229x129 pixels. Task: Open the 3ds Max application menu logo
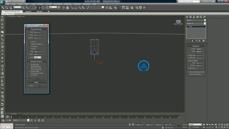point(2,2)
